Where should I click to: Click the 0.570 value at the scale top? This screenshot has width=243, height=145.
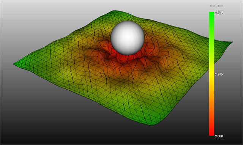219,13
